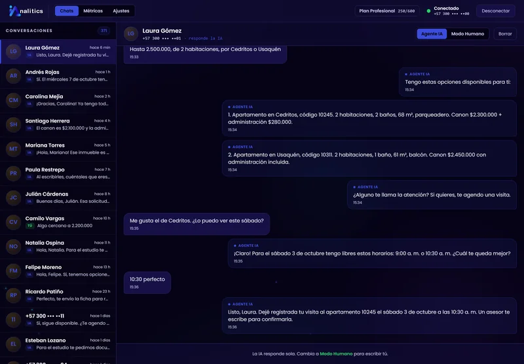Open Carolina Mejía conversation

58,101
